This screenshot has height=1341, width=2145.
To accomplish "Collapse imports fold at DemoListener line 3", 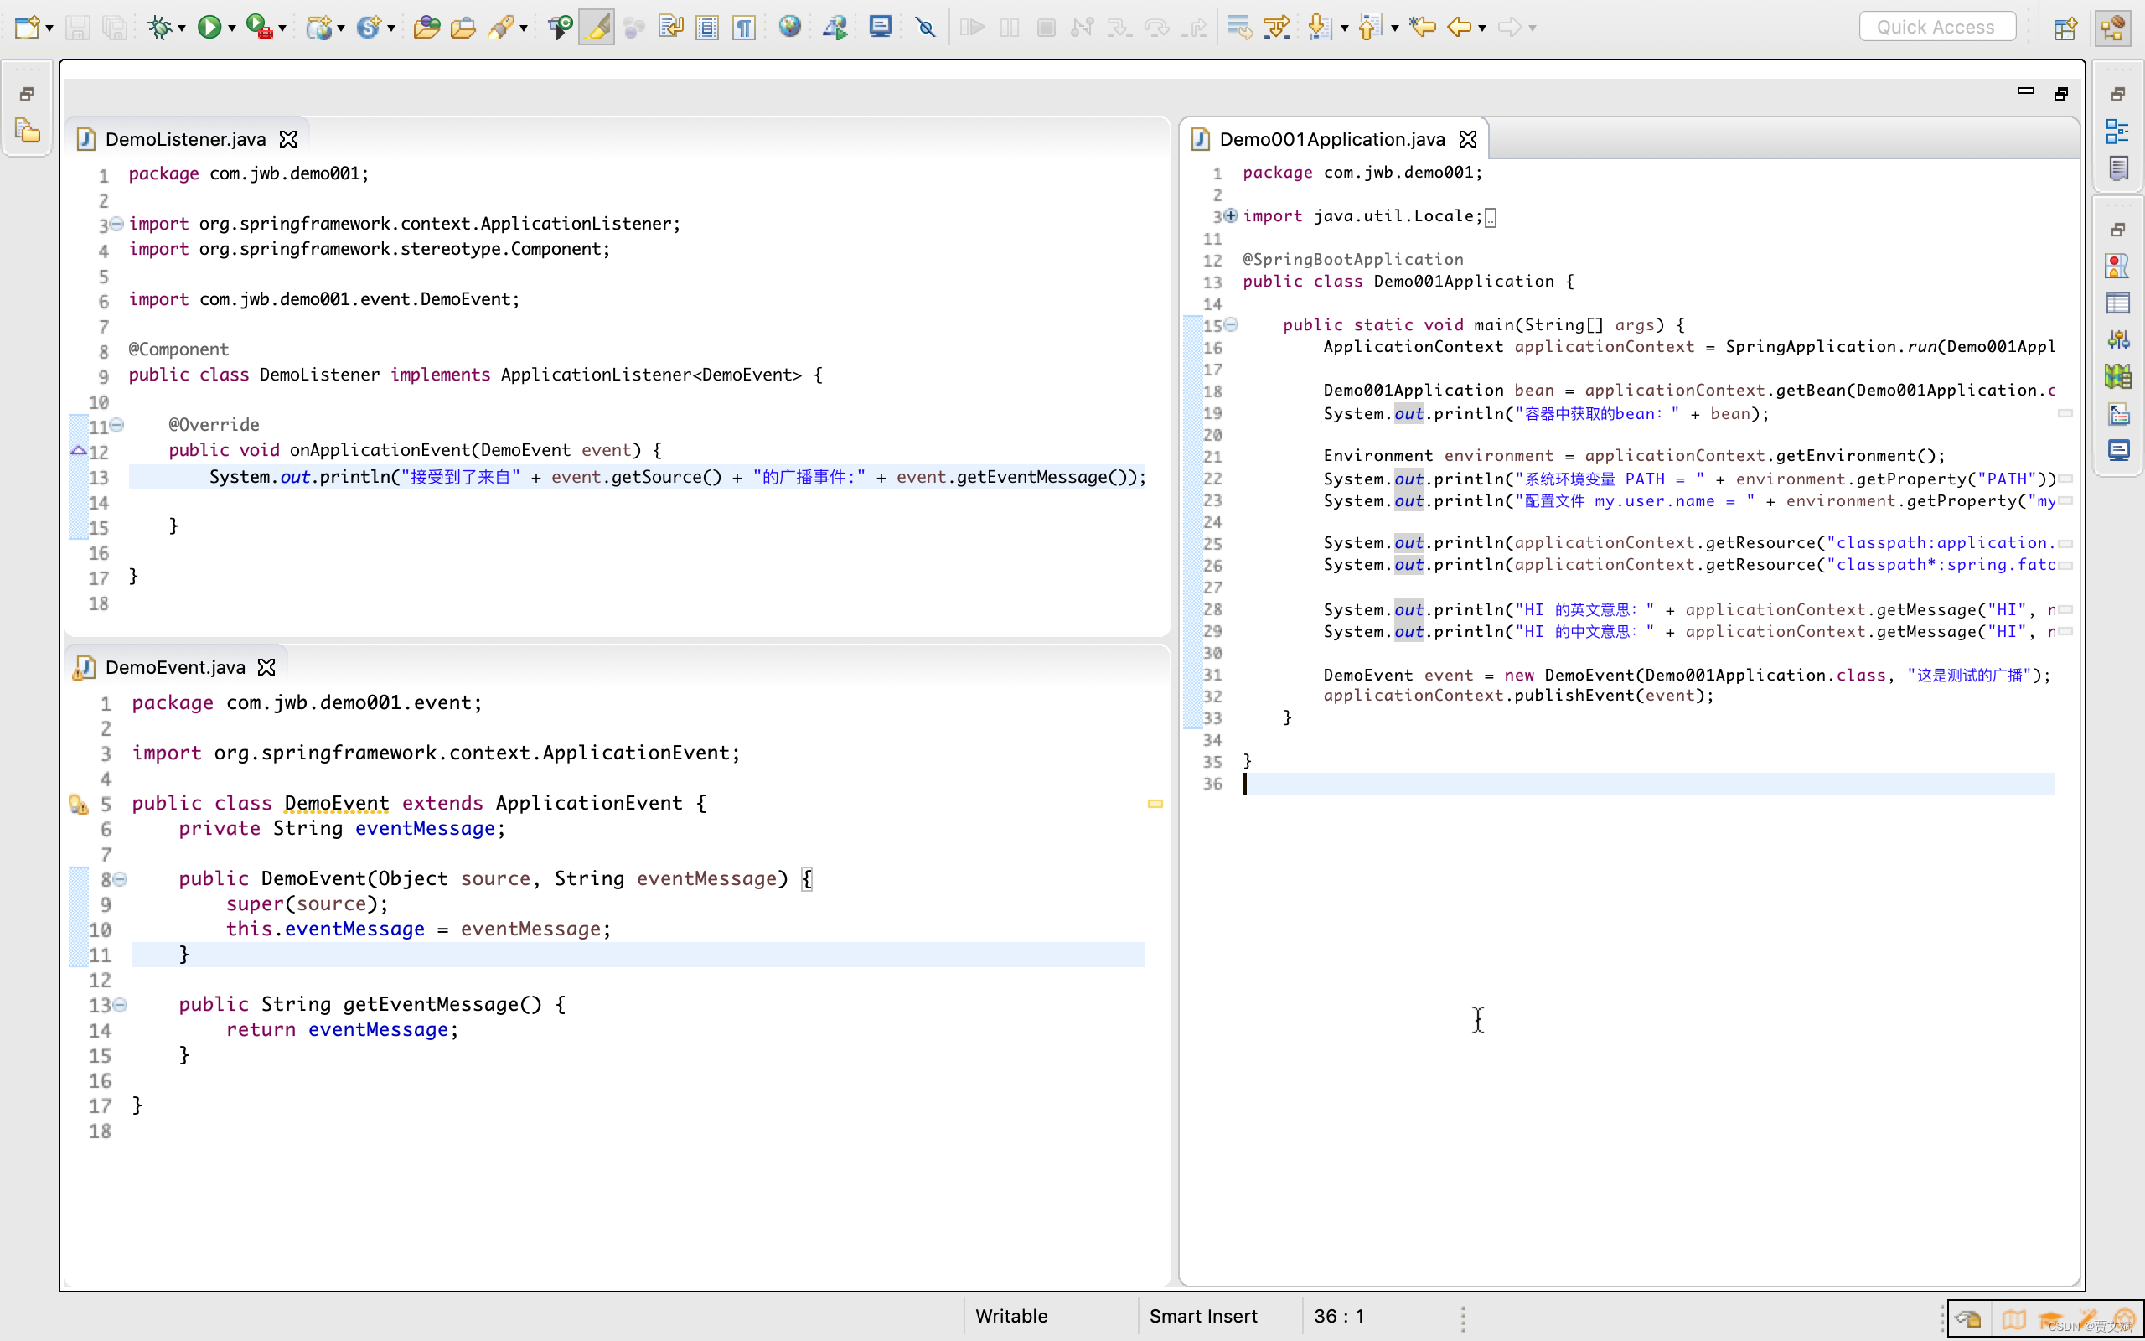I will [116, 224].
